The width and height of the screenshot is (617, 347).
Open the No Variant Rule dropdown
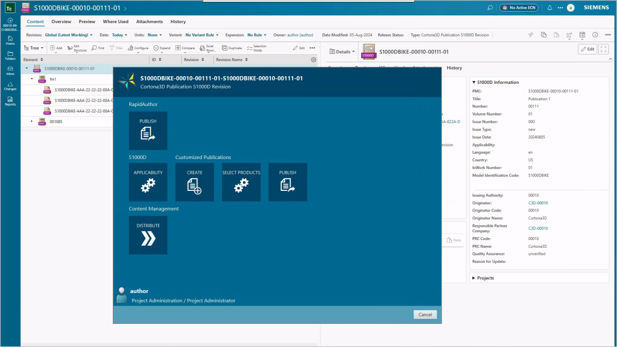click(202, 35)
